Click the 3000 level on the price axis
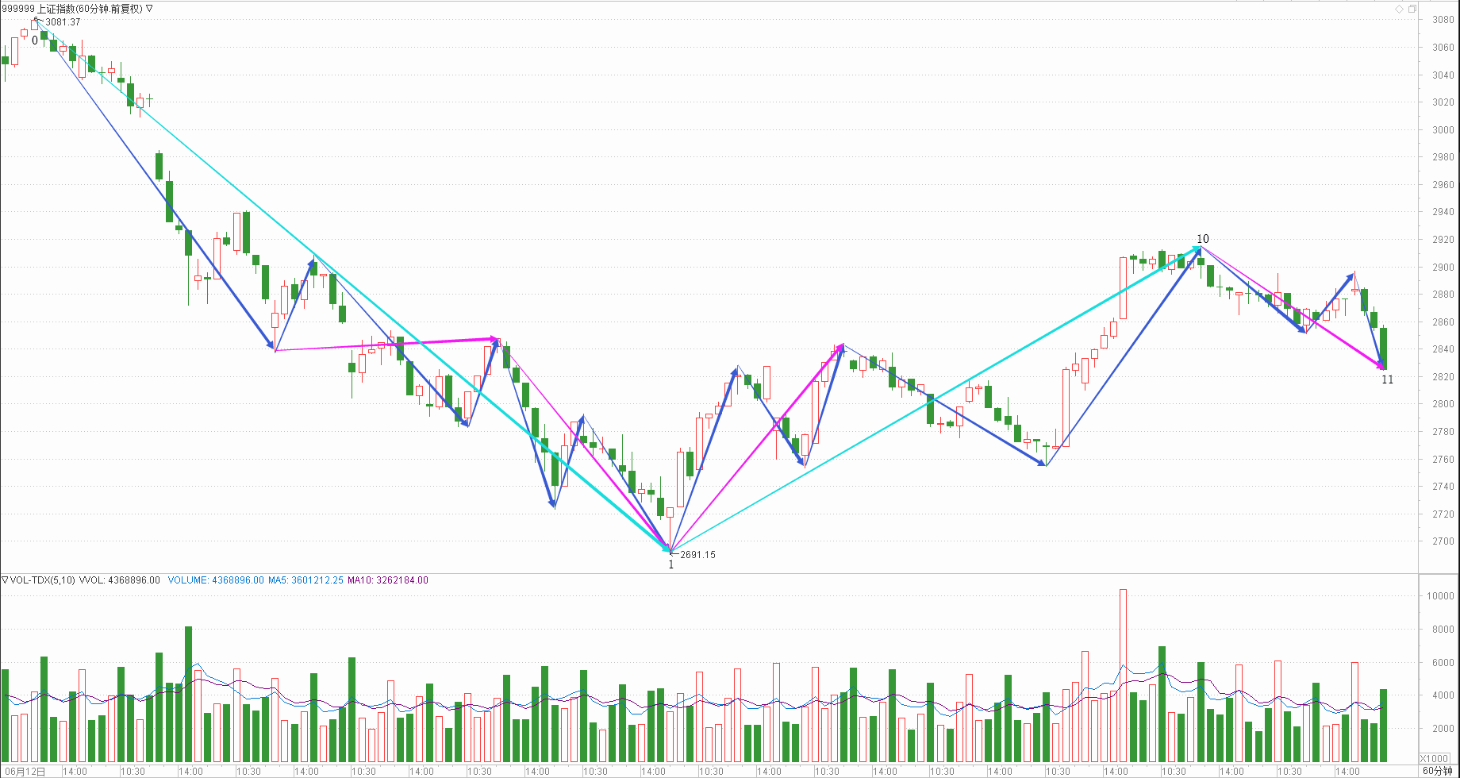Viewport: 1460px width, 778px height. tap(1443, 130)
